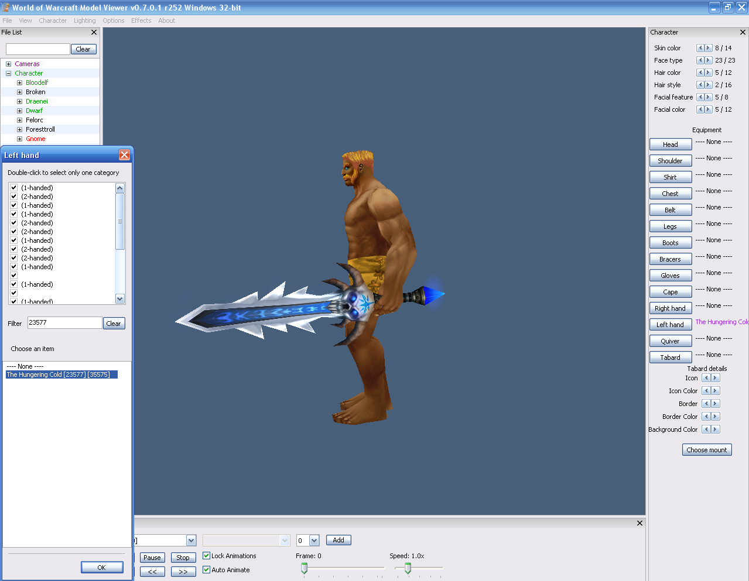Click the category list scrollbar down arrow
Image resolution: width=749 pixels, height=581 pixels.
pos(120,298)
